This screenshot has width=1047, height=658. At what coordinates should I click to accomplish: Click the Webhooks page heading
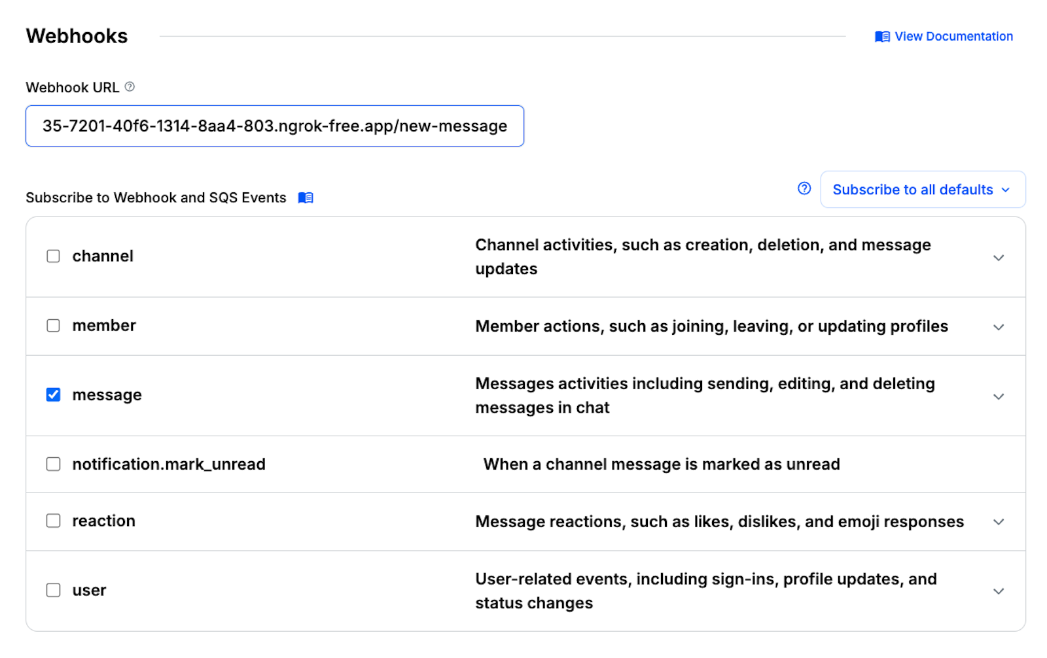click(x=77, y=36)
